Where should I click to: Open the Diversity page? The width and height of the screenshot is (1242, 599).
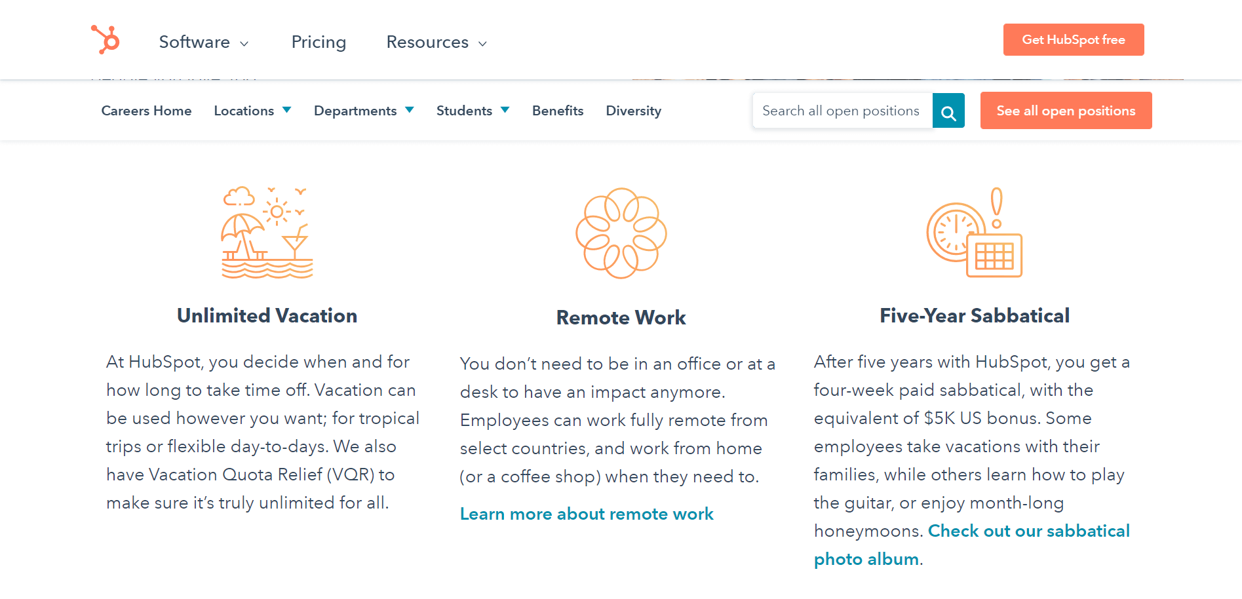pyautogui.click(x=633, y=111)
